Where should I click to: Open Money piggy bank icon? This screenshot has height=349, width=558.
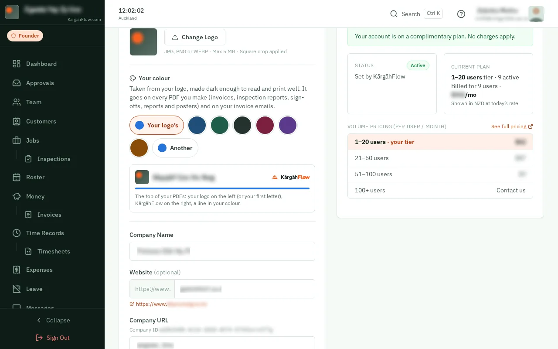[17, 196]
